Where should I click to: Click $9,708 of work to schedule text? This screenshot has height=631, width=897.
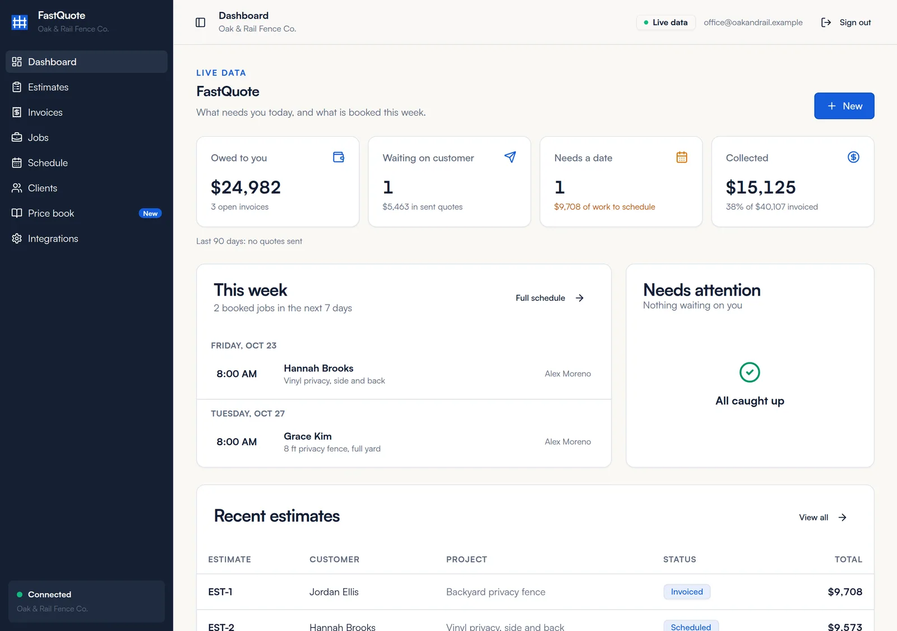click(604, 207)
